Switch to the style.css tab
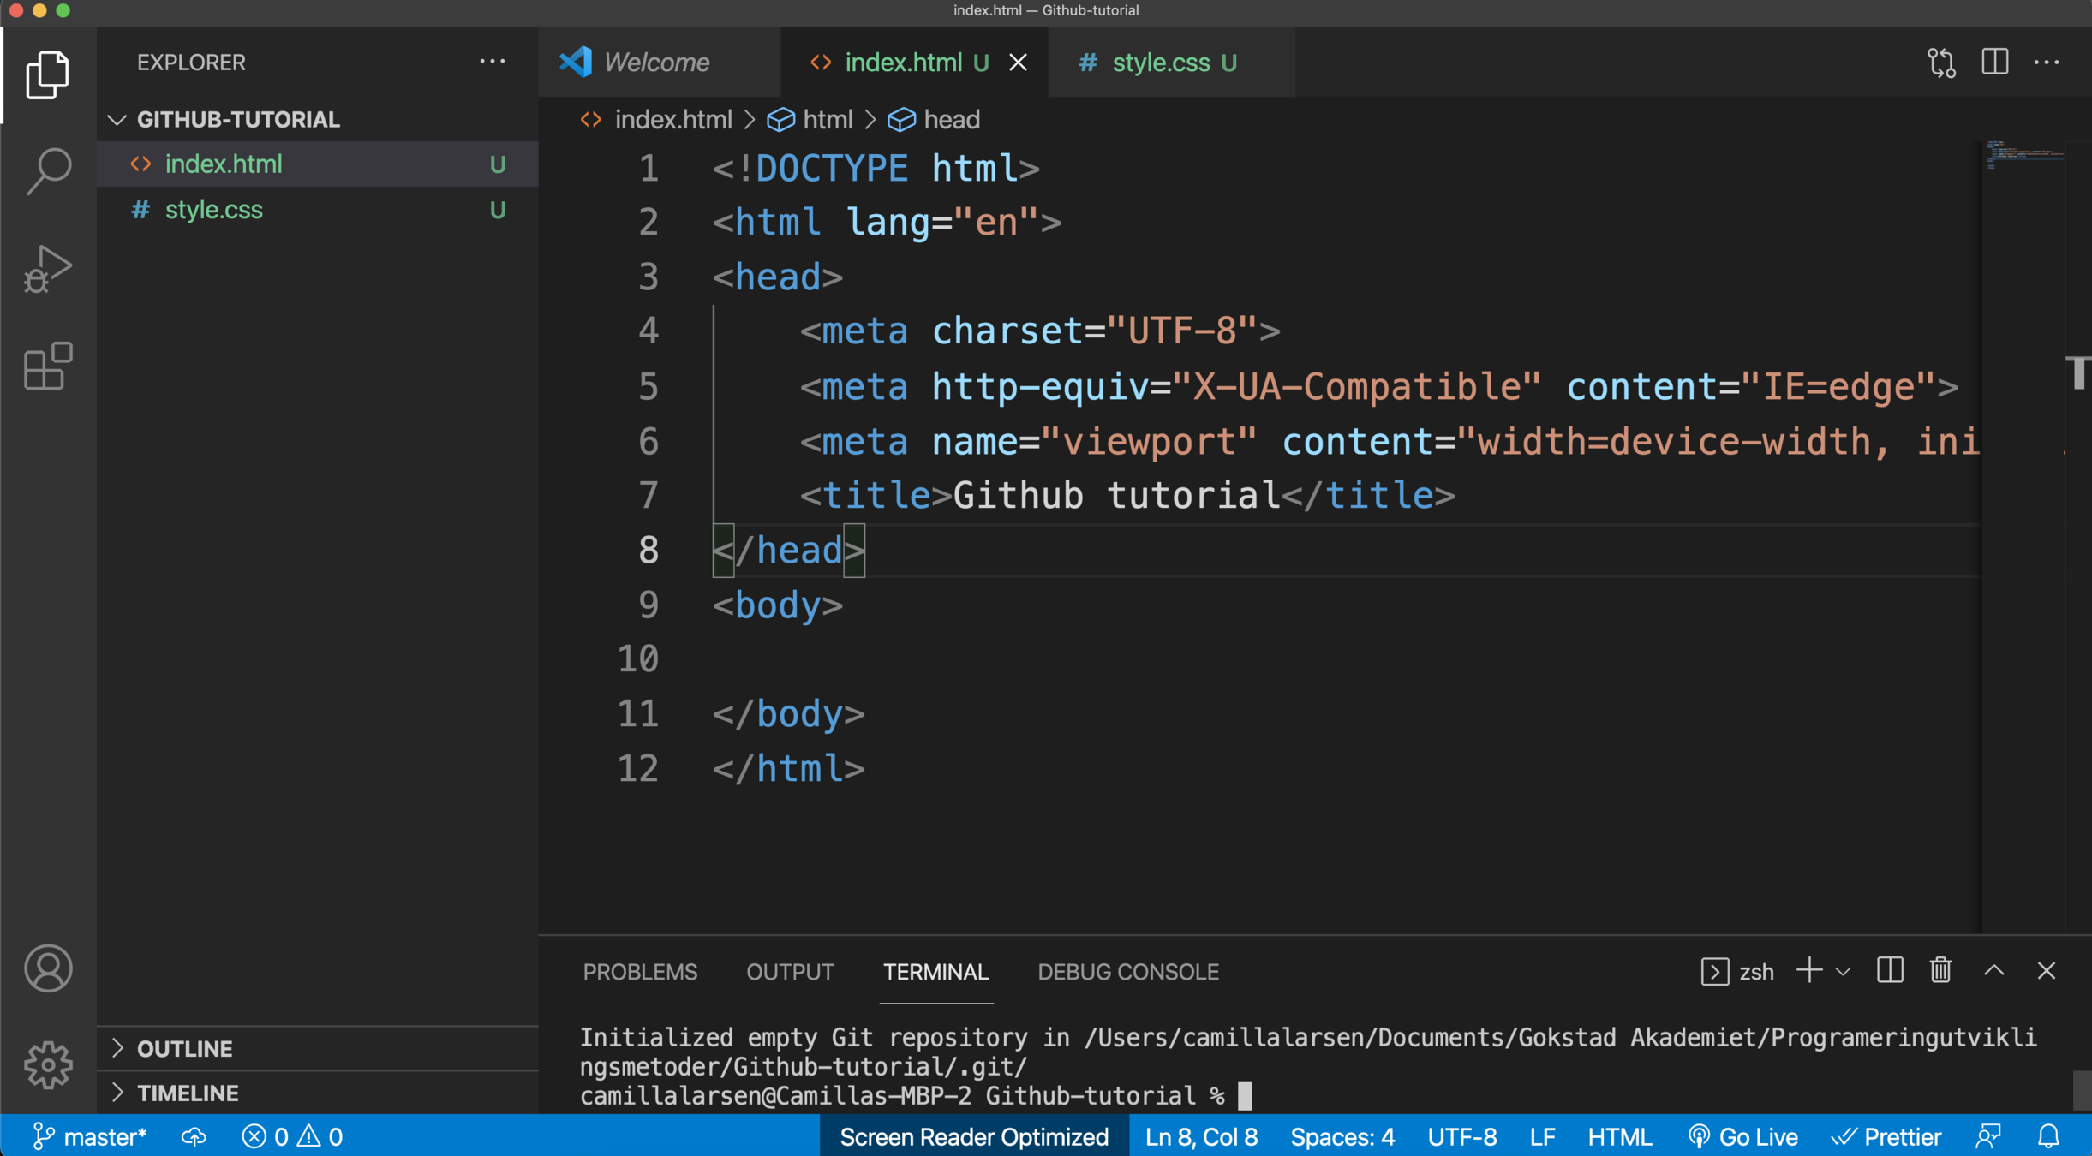The image size is (2092, 1156). click(x=1160, y=63)
